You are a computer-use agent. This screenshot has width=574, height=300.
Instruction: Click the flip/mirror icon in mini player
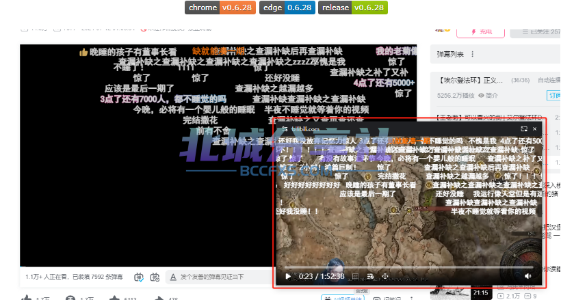(x=385, y=276)
